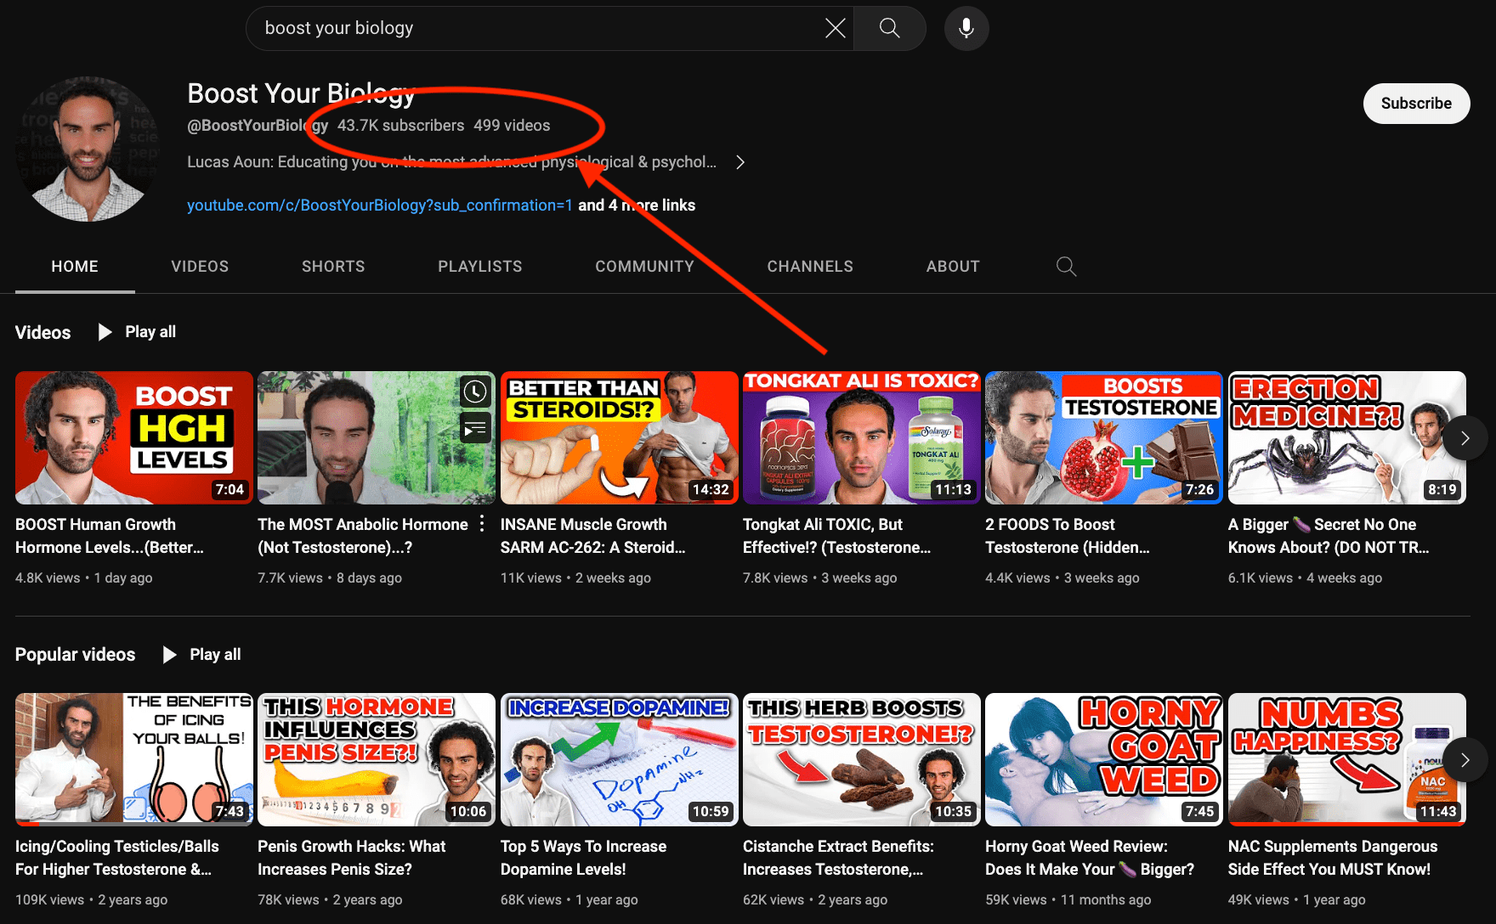Image resolution: width=1496 pixels, height=924 pixels.
Task: Open the CHANNELS tab
Action: point(810,267)
